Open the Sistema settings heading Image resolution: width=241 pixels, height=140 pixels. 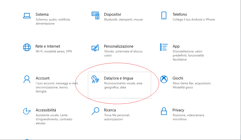(x=42, y=14)
